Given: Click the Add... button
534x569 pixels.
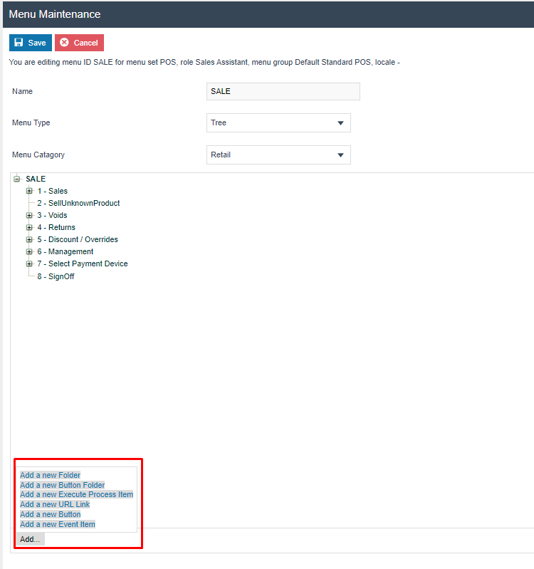Looking at the screenshot, I should [30, 539].
